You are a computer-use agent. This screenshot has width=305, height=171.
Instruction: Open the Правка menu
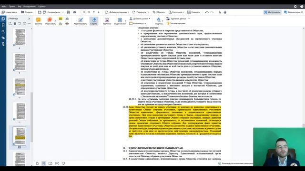pyautogui.click(x=12, y=6)
